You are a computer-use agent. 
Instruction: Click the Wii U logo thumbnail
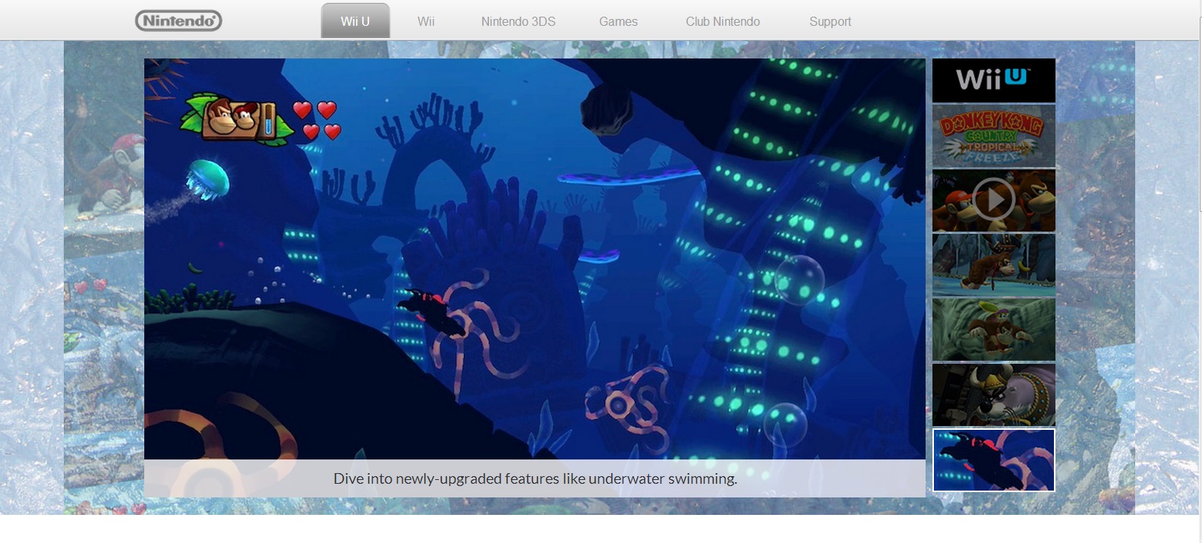(993, 80)
